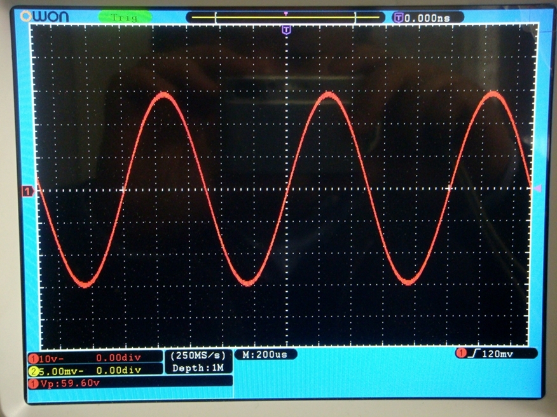
Task: Click the red channel icon beside Vp measurement
Action: coord(34,383)
